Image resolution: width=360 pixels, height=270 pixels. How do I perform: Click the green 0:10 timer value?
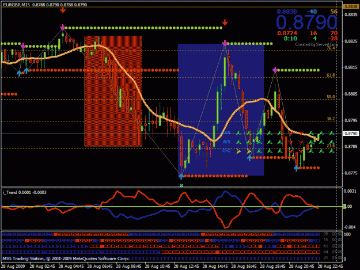pyautogui.click(x=290, y=39)
